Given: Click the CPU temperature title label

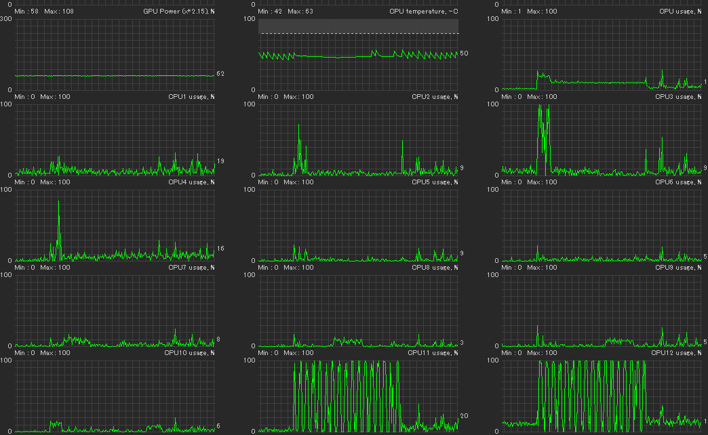Looking at the screenshot, I should (x=424, y=12).
